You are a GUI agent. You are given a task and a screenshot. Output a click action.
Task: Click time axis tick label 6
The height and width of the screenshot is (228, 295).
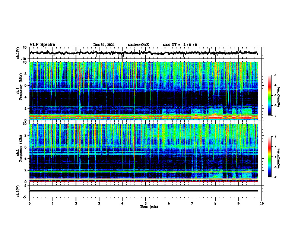point(169,203)
